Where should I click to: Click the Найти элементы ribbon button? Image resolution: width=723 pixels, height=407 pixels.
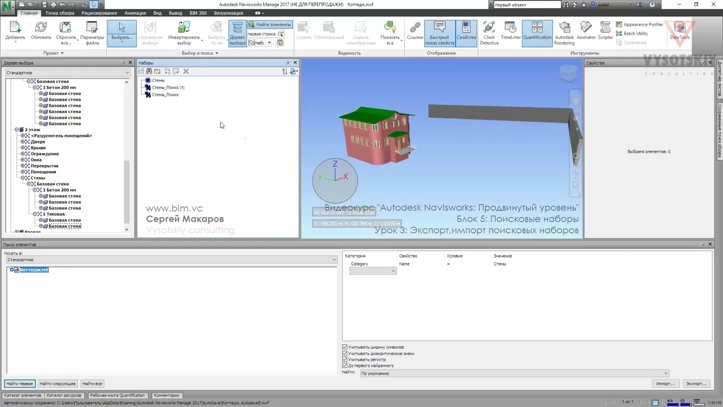(270, 24)
